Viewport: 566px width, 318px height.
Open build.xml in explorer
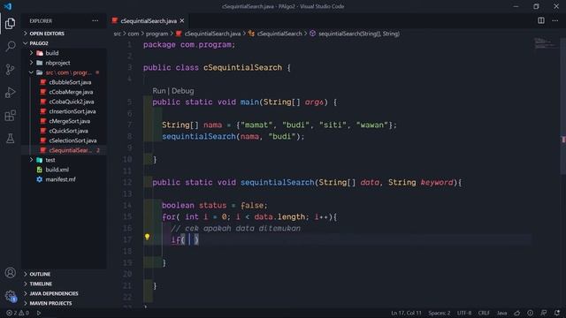pyautogui.click(x=64, y=170)
